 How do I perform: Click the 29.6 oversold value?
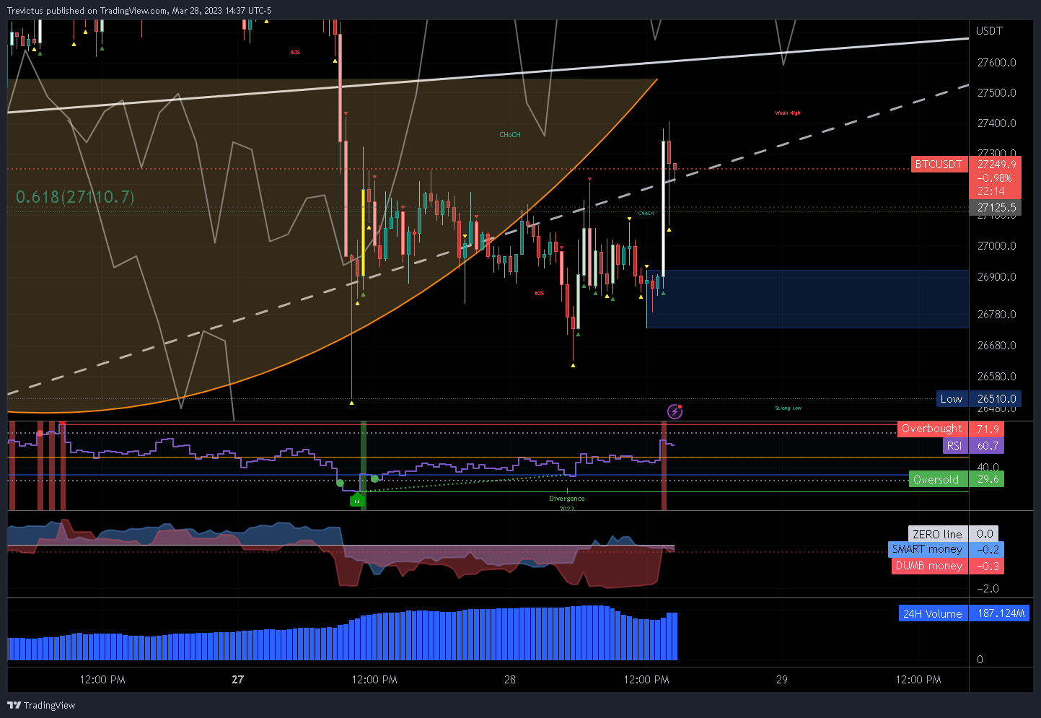987,480
